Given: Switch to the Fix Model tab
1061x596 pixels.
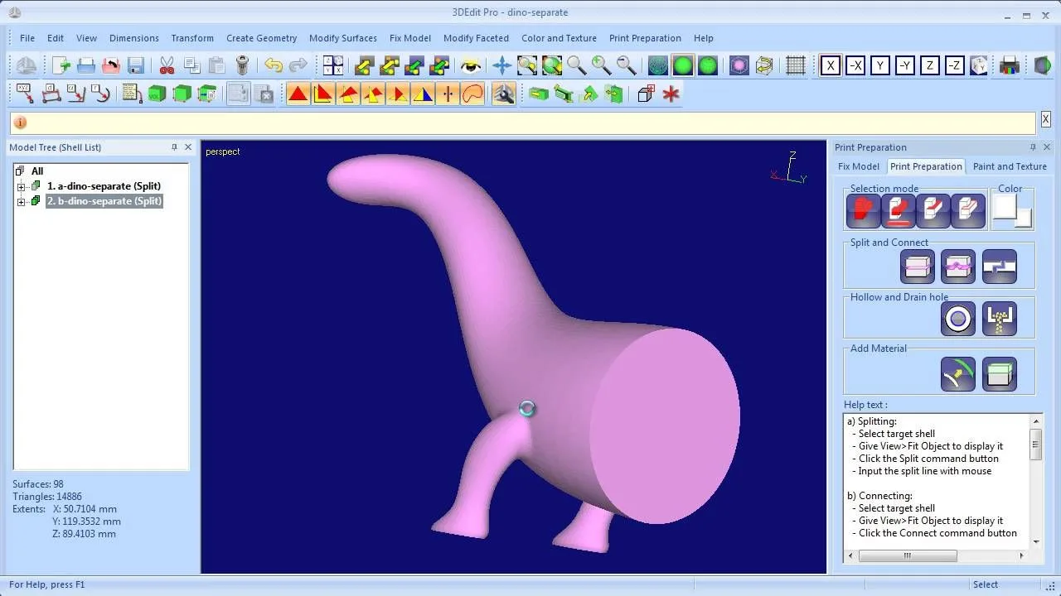Looking at the screenshot, I should coord(859,166).
